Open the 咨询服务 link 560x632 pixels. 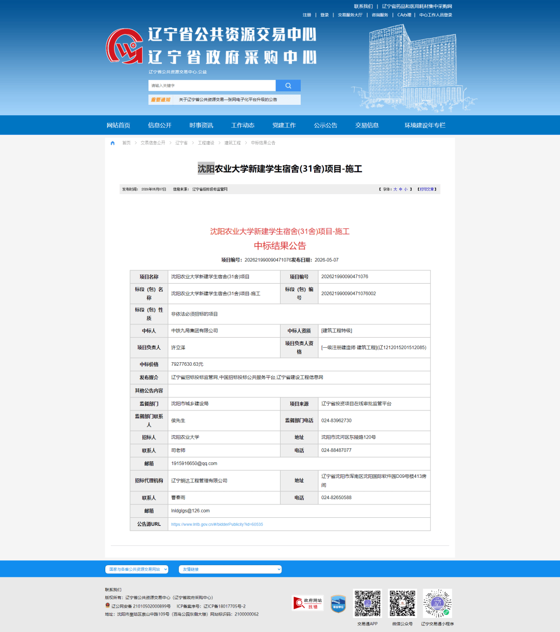(x=380, y=15)
